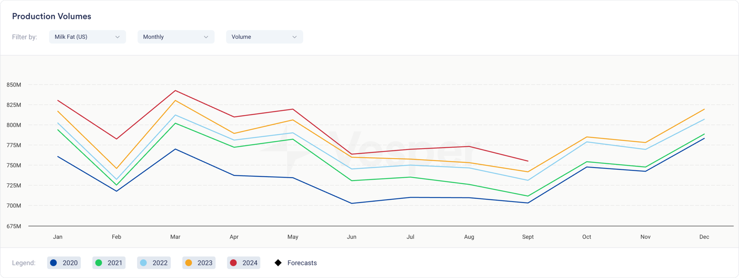The width and height of the screenshot is (739, 278).
Task: Hide the 2022 series via legend
Action: point(154,263)
